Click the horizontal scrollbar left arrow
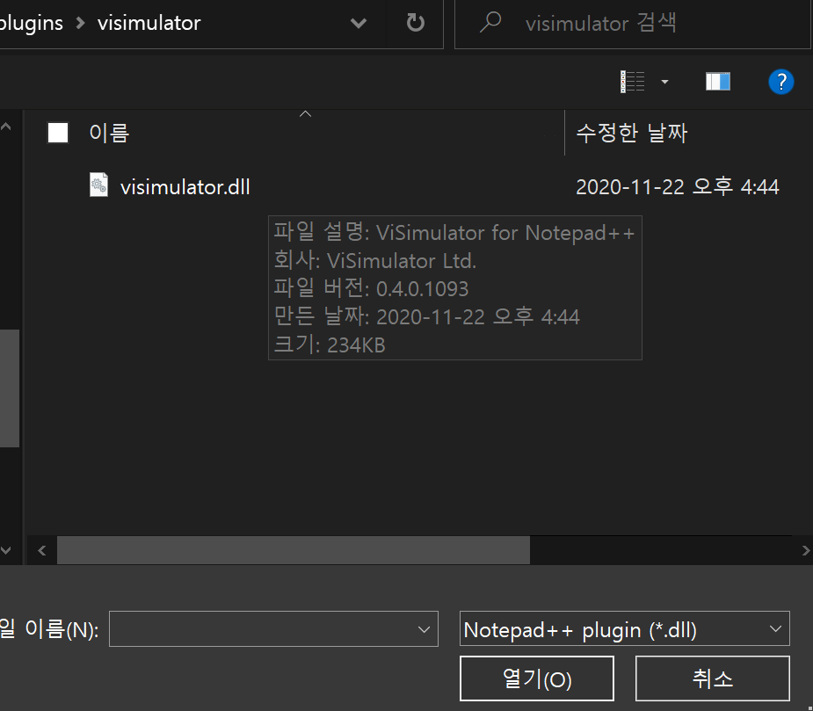Screen dimensions: 813x711 coord(42,550)
